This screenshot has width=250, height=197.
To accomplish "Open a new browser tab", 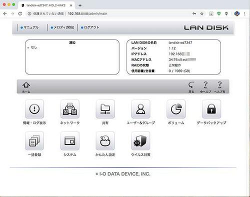I will 80,5.
